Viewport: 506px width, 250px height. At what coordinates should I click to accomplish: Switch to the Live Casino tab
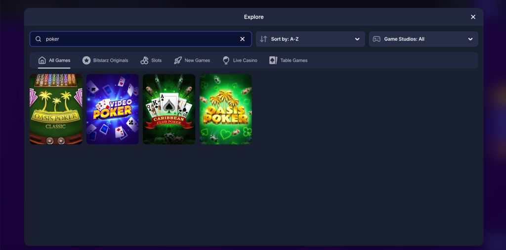(x=240, y=60)
